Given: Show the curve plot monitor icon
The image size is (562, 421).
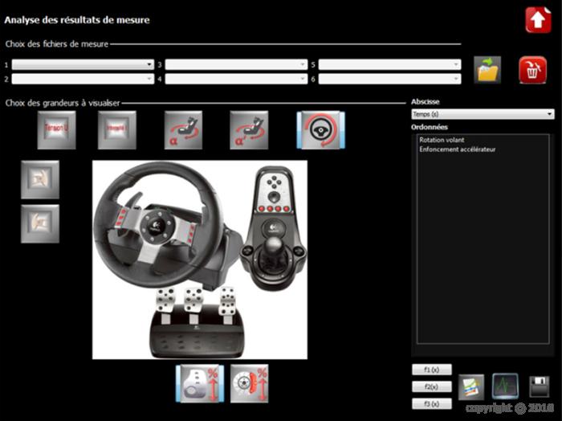Looking at the screenshot, I should pyautogui.click(x=505, y=386).
